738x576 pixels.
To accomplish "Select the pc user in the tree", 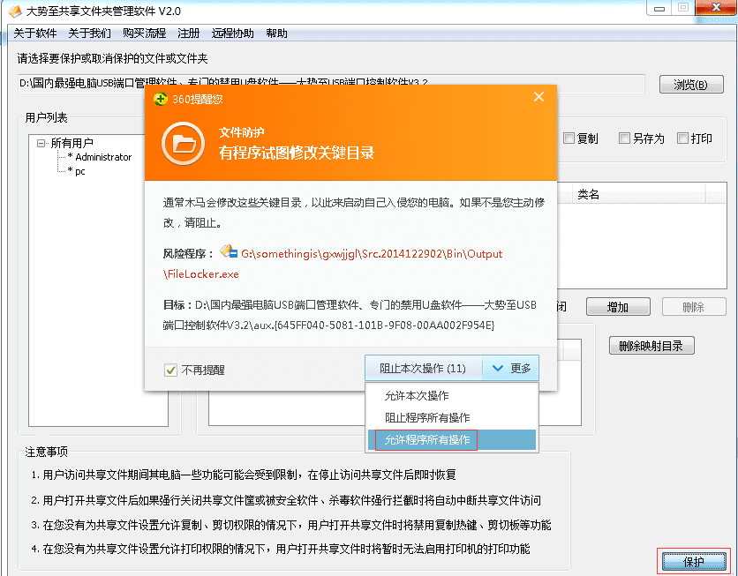I will click(79, 171).
